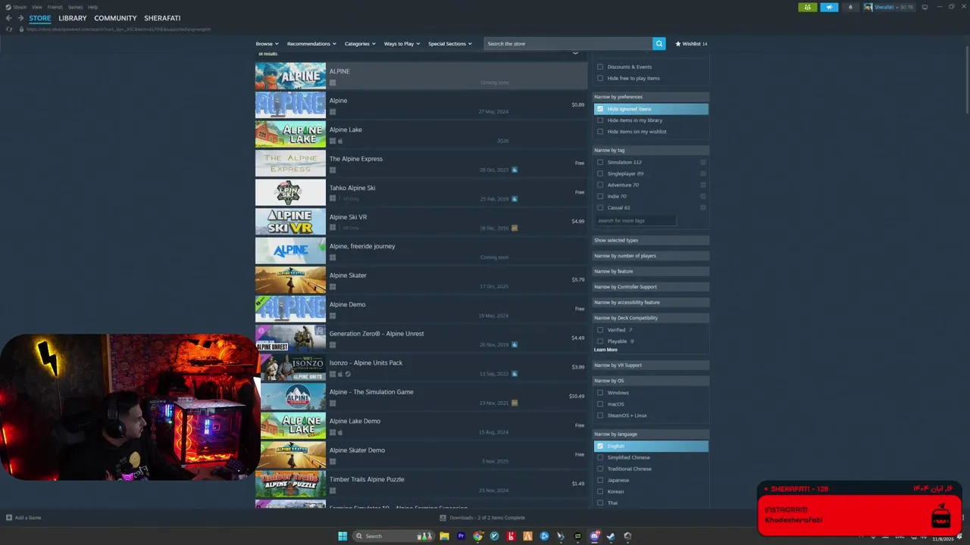Open the notifications bell
Screen dimensions: 970x545
850,8
